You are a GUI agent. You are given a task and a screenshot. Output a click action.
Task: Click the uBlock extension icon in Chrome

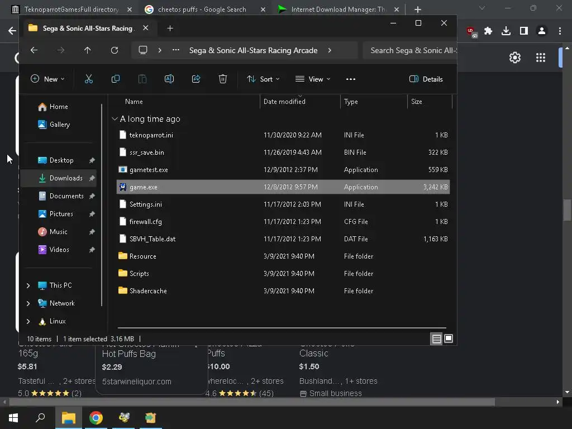click(472, 32)
